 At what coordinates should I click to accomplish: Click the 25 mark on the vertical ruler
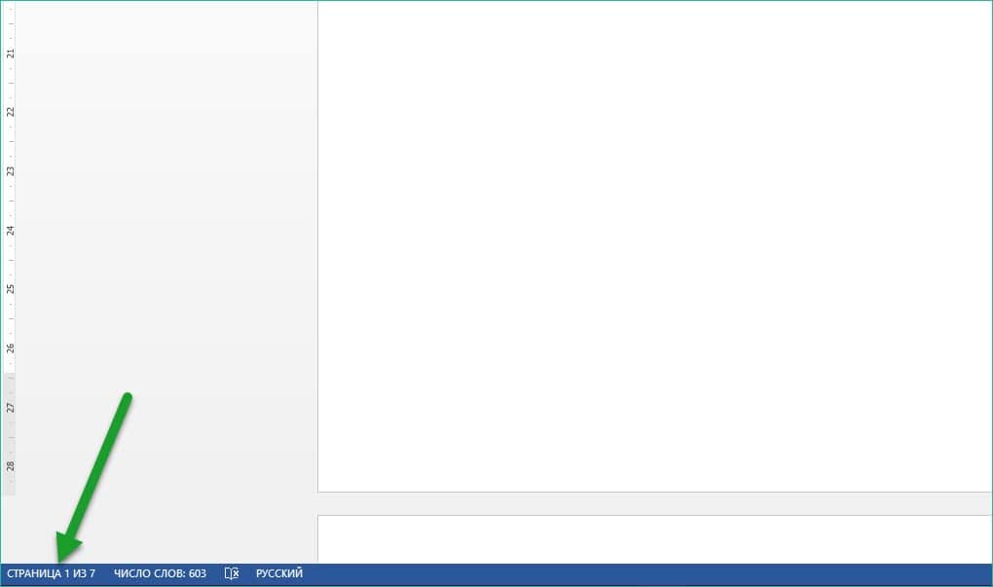click(x=10, y=289)
